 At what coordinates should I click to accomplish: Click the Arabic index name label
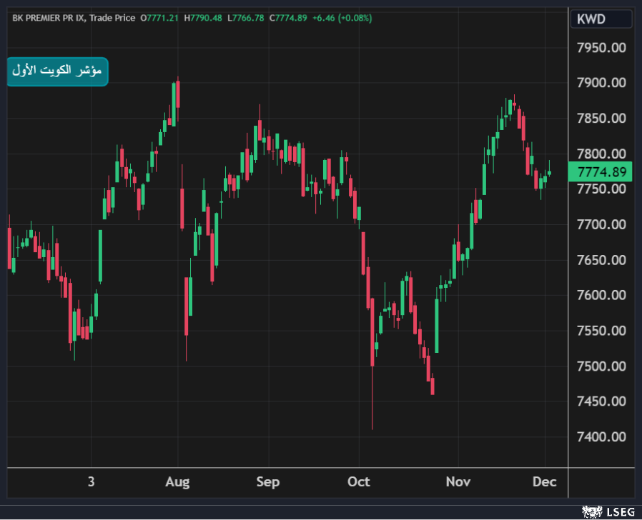[58, 71]
